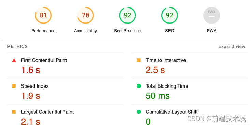Go to the Best Practices category label
The width and height of the screenshot is (251, 125).
128,31
